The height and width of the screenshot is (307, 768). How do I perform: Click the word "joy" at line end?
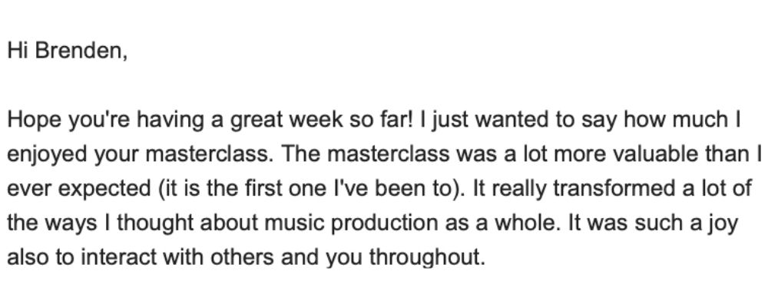(x=723, y=222)
